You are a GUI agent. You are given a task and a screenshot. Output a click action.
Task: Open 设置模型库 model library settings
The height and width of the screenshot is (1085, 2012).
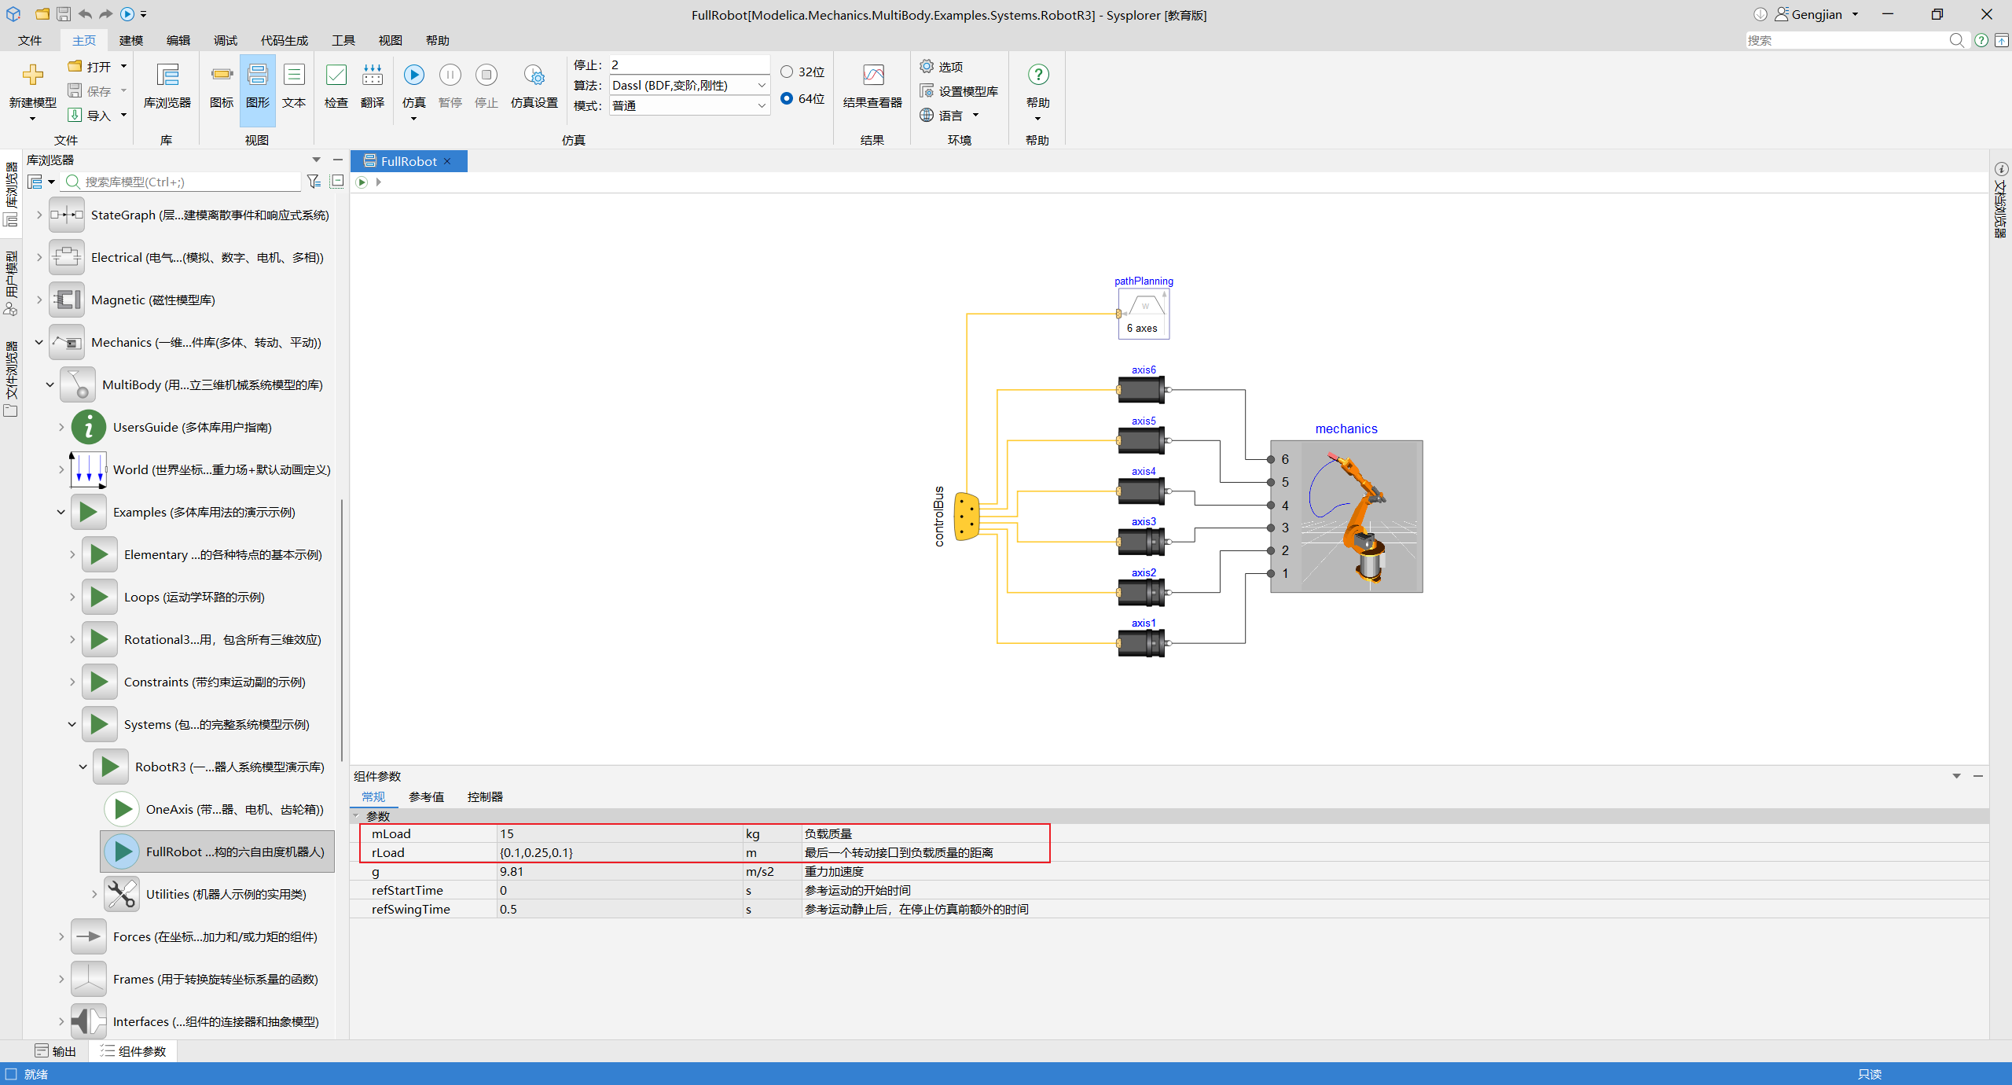959,91
